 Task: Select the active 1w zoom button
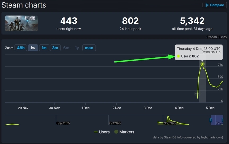pyautogui.click(x=33, y=48)
